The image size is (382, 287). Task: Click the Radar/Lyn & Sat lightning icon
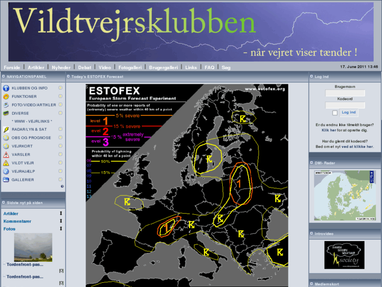(x=6, y=130)
